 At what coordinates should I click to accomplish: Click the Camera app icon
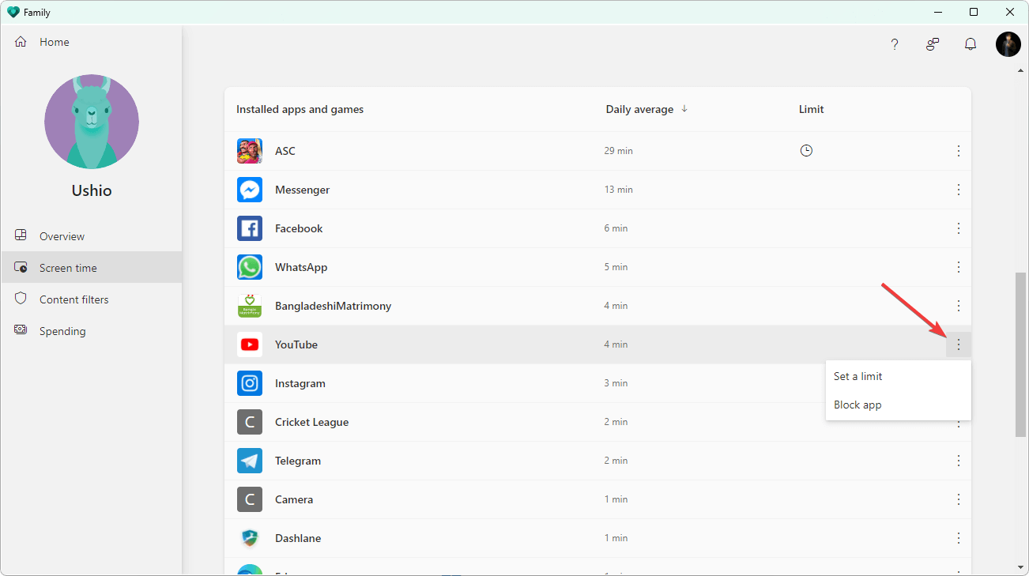point(250,499)
